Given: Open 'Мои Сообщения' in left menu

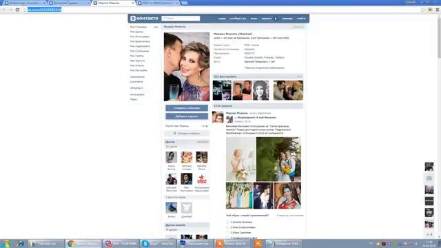Looking at the screenshot, I should pyautogui.click(x=139, y=51).
